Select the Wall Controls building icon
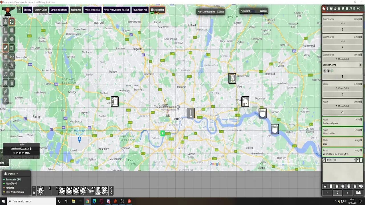 (5, 57)
